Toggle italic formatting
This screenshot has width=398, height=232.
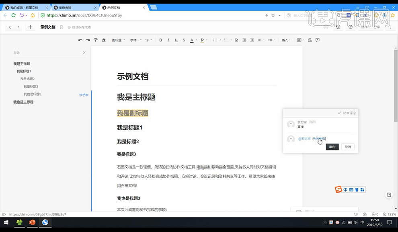(168, 40)
